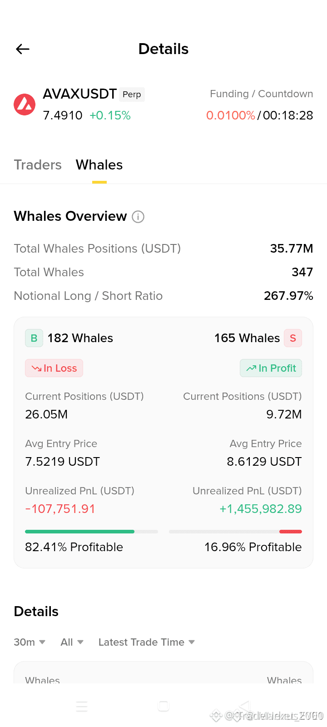Viewport: 327px width, 727px height.
Task: Open Whales Overview info icon
Action: [138, 217]
